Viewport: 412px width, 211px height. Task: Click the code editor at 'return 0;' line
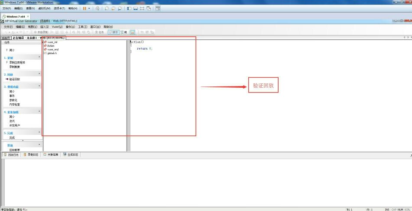tap(145, 48)
